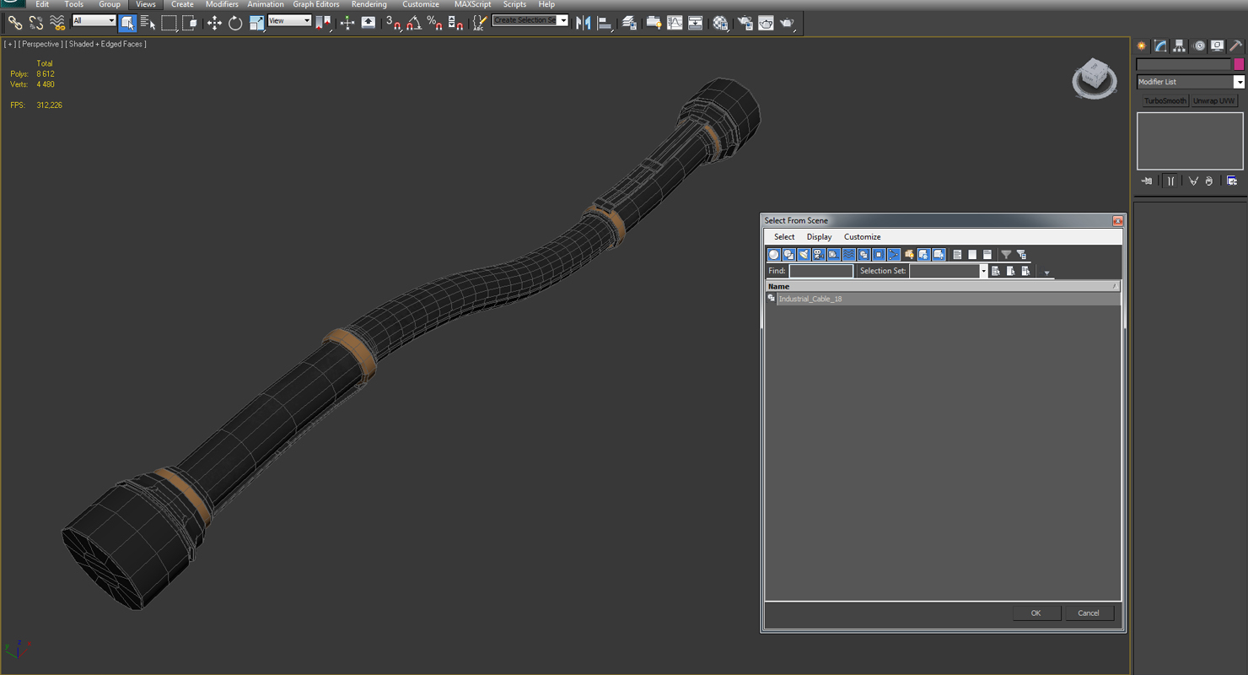Open Select by Name from toolbar
This screenshot has width=1248, height=675.
(148, 23)
